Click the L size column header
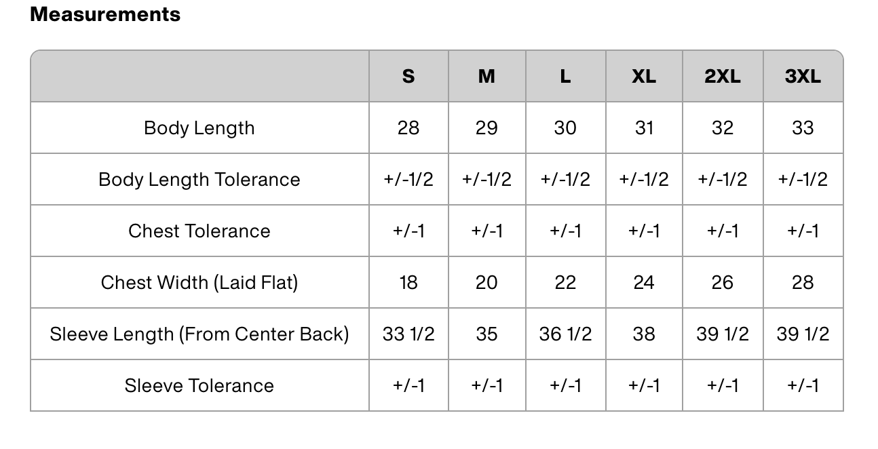 pyautogui.click(x=565, y=76)
